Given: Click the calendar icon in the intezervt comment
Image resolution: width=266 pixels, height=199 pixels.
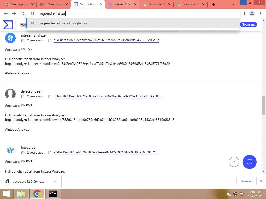Looking at the screenshot, I should click(x=23, y=153).
